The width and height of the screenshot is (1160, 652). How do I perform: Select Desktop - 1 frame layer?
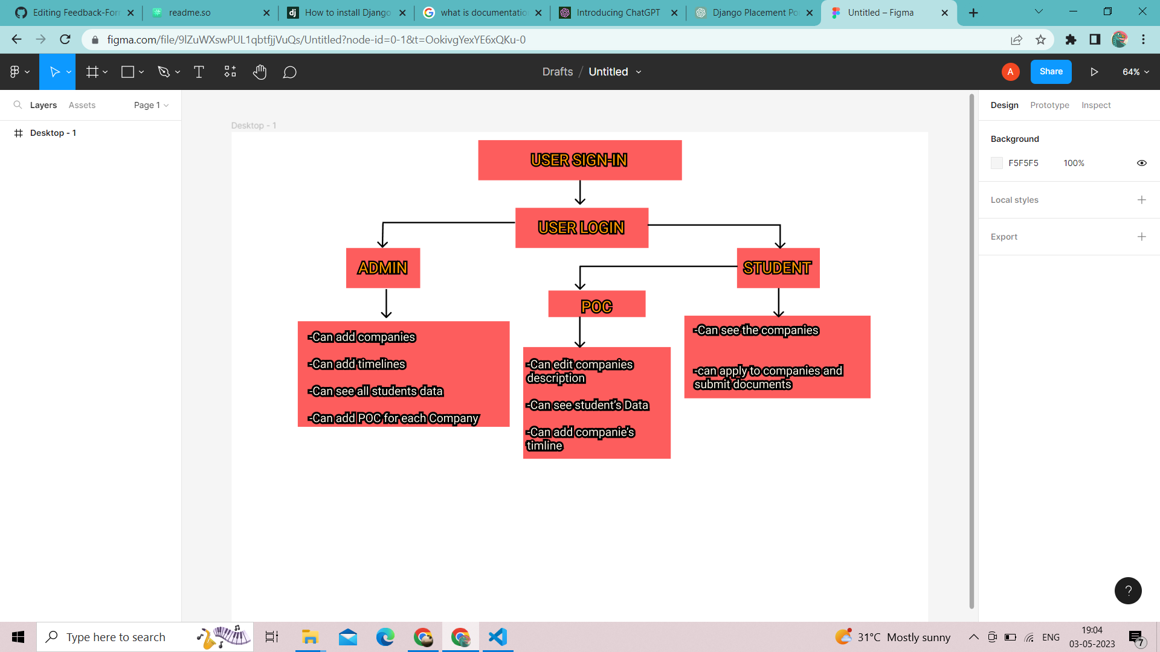click(53, 133)
